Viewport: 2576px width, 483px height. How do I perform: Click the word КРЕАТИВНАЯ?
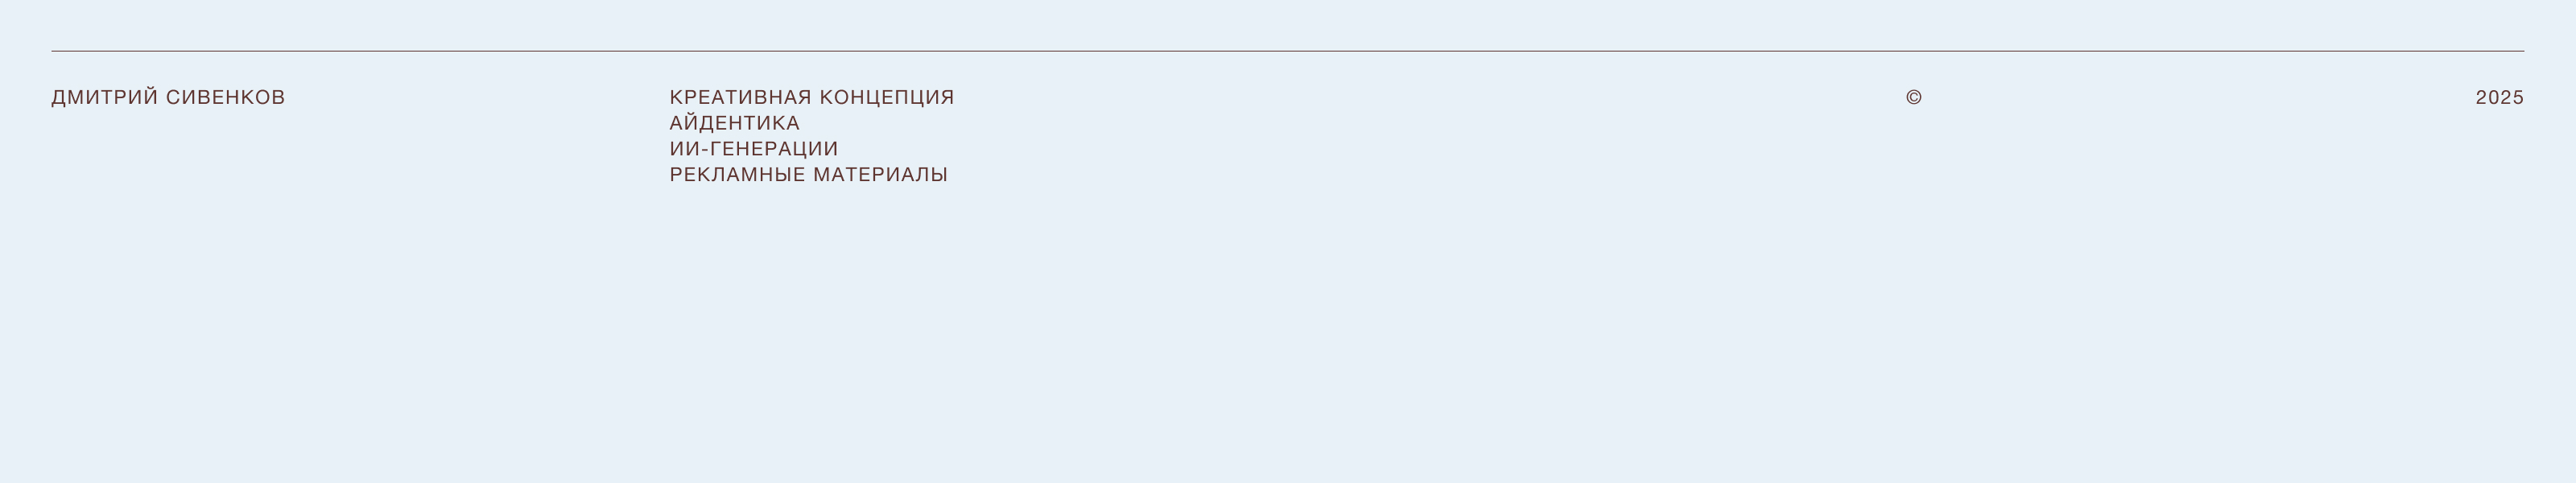pos(740,98)
